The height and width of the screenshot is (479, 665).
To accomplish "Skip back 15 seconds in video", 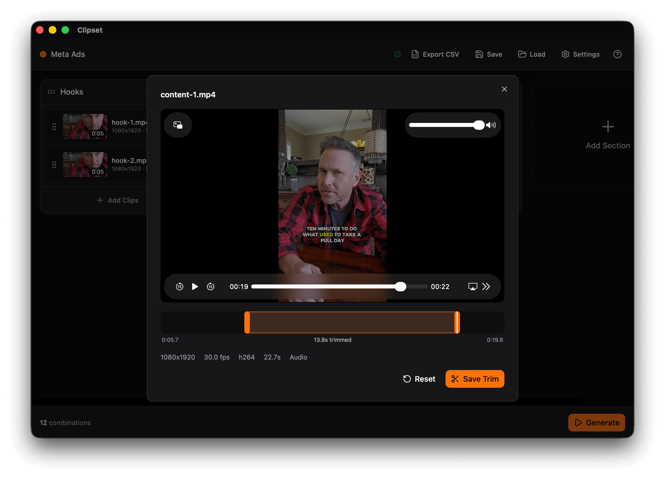I will [179, 287].
